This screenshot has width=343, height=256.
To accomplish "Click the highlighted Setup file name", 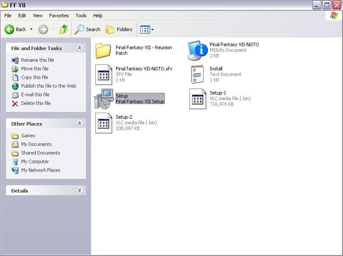I will pos(122,96).
